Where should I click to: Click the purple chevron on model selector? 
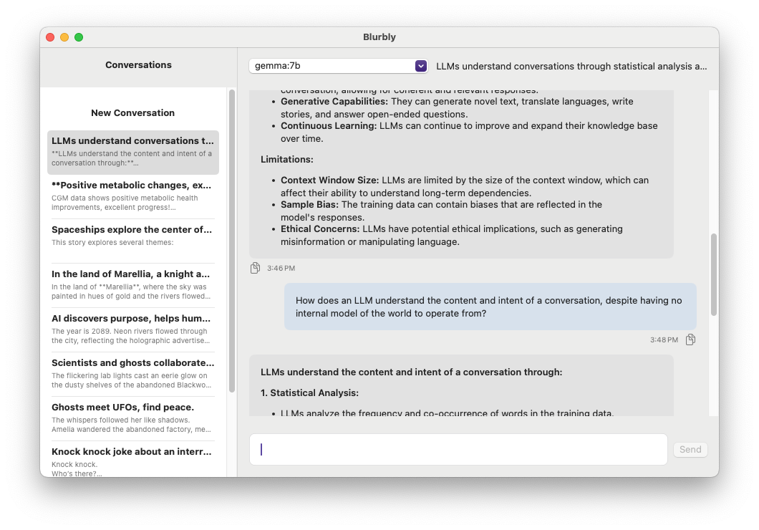tap(421, 66)
